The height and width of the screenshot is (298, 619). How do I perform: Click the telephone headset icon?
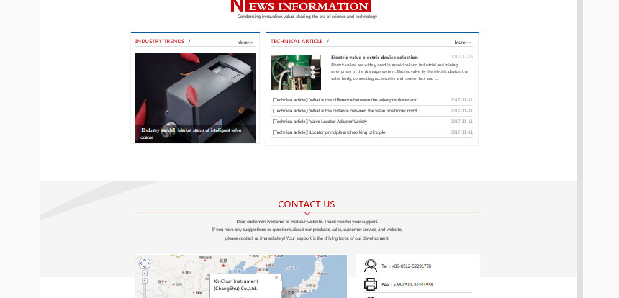click(x=370, y=266)
